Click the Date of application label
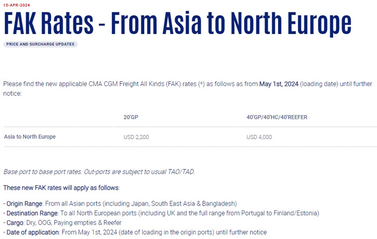The height and width of the screenshot is (239, 377). click(33, 233)
